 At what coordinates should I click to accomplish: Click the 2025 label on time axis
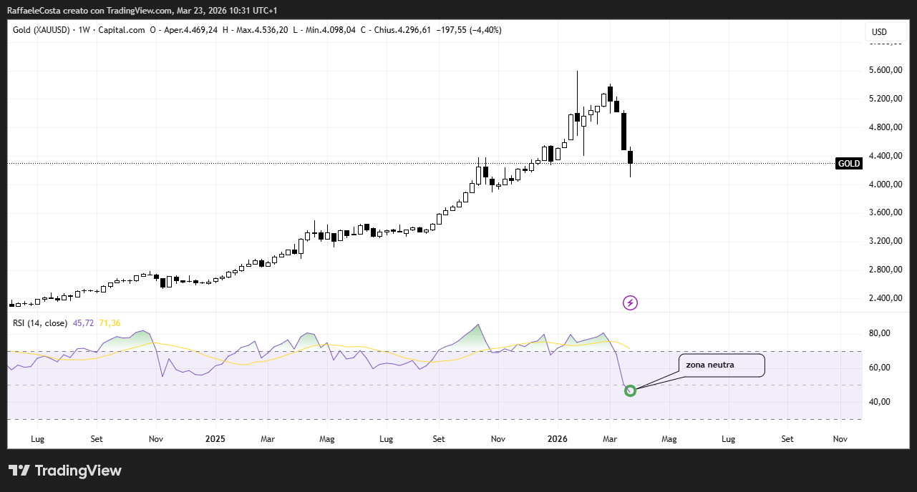pyautogui.click(x=215, y=438)
